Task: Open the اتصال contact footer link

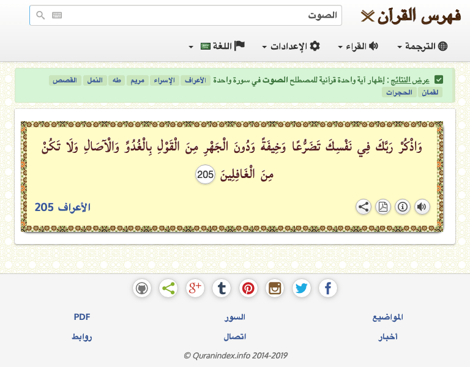Action: click(235, 337)
